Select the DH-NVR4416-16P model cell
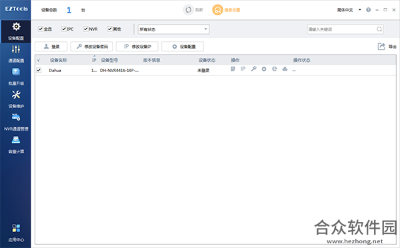This screenshot has height=248, width=400. (119, 71)
